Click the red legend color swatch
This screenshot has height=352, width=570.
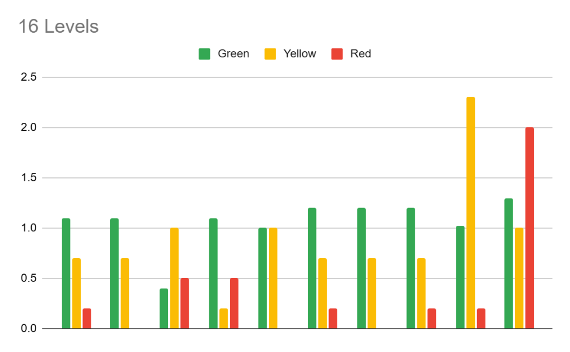click(x=337, y=54)
